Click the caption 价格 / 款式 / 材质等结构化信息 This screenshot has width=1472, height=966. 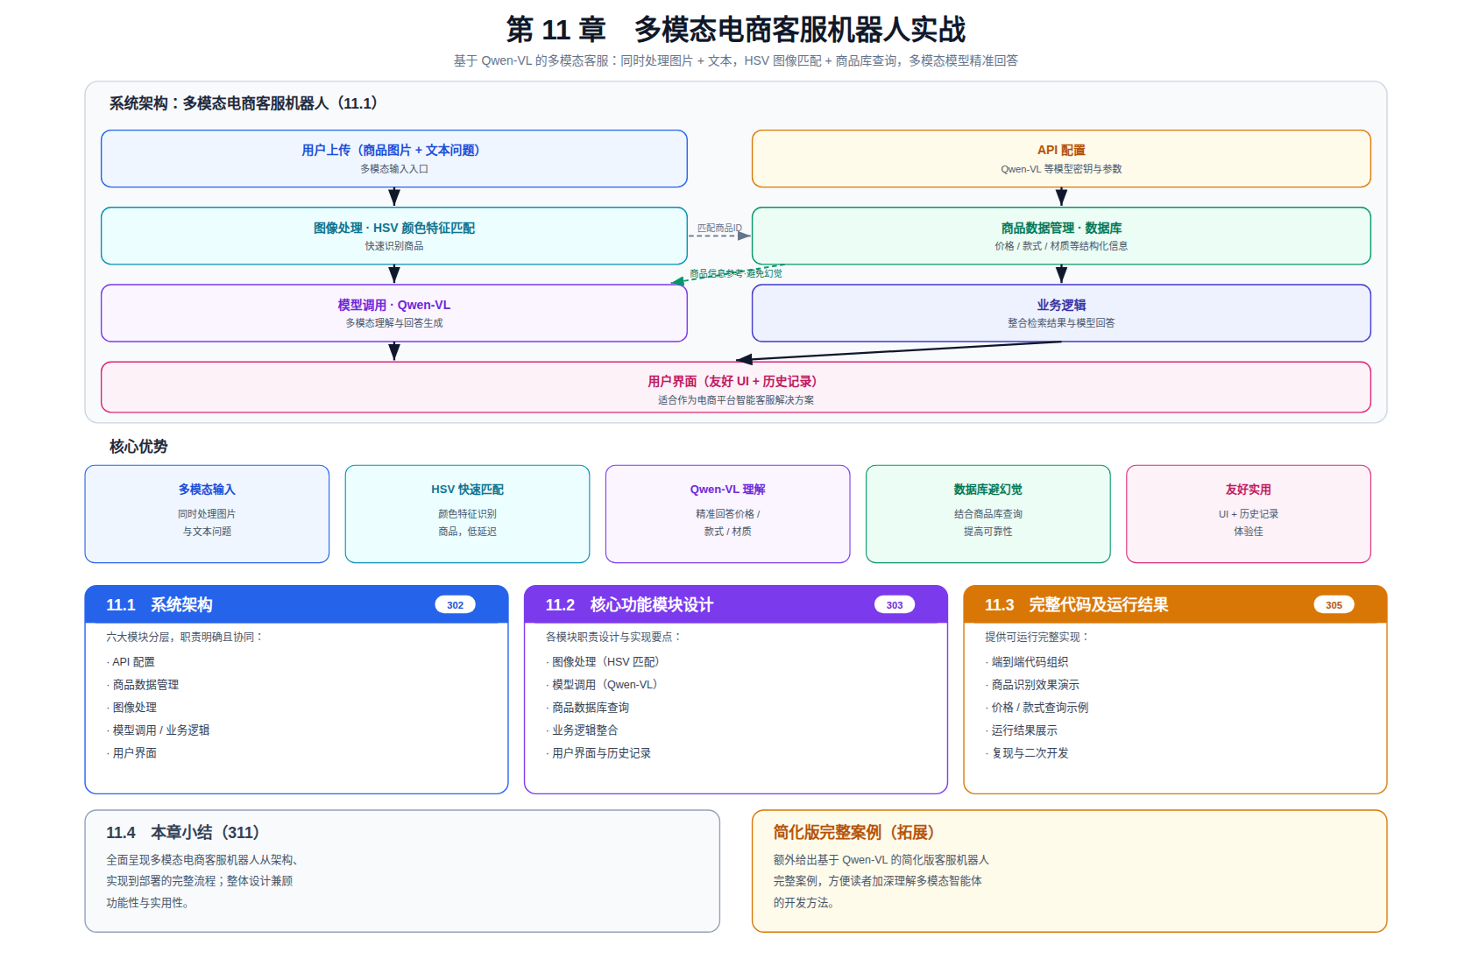point(1061,246)
